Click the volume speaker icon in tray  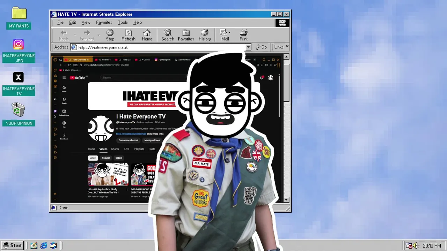click(415, 245)
